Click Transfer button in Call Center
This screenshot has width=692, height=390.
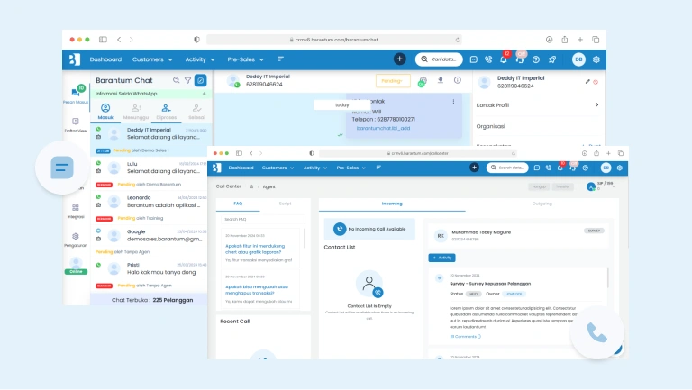click(x=562, y=186)
